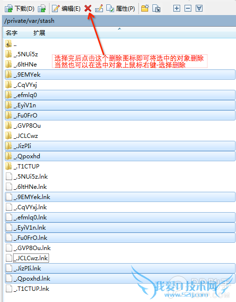The height and width of the screenshot is (302, 236).
Task: Click file icon of _.CqVYxj.lnk
Action: pyautogui.click(x=9, y=207)
